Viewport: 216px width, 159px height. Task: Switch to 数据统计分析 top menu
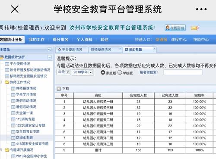(12, 40)
